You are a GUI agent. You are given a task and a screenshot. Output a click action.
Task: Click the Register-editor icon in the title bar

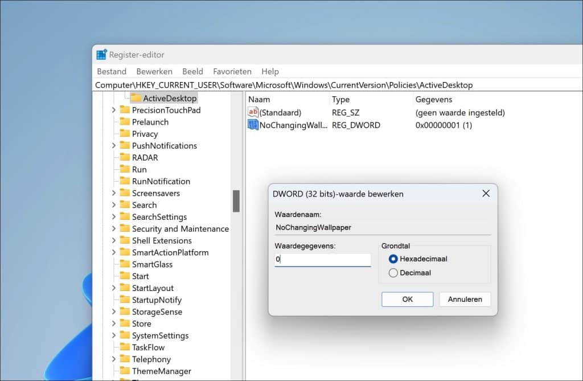pos(101,54)
